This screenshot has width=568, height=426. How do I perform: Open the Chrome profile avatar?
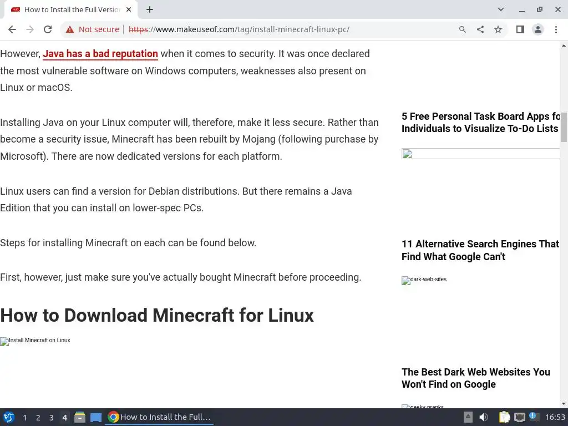pyautogui.click(x=538, y=29)
